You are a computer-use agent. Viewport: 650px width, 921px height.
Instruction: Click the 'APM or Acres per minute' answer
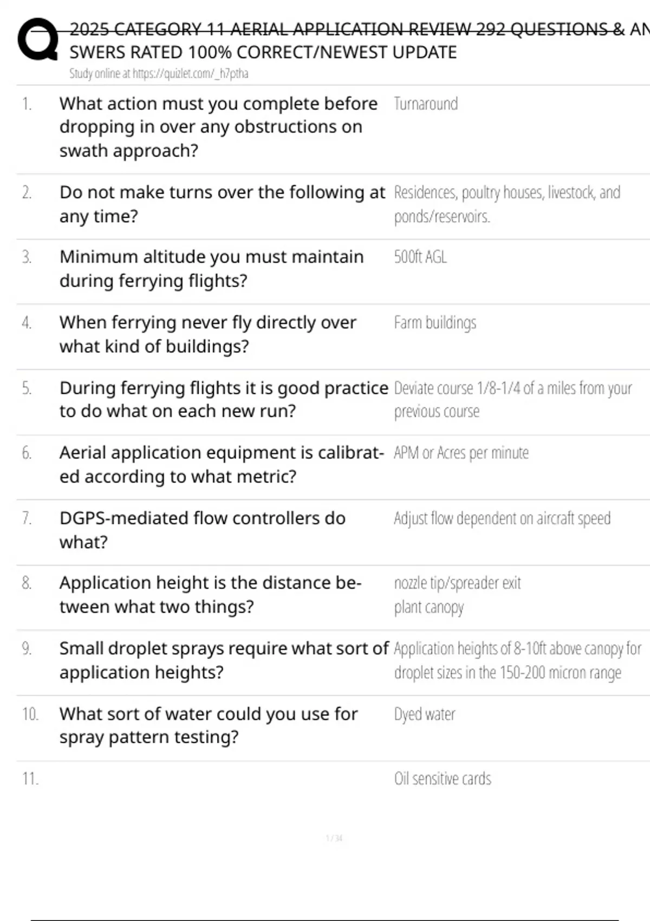pos(461,453)
